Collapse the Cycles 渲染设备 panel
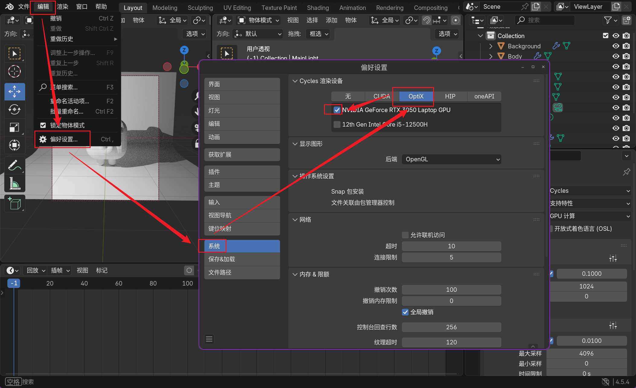Image resolution: width=636 pixels, height=388 pixels. (x=295, y=81)
